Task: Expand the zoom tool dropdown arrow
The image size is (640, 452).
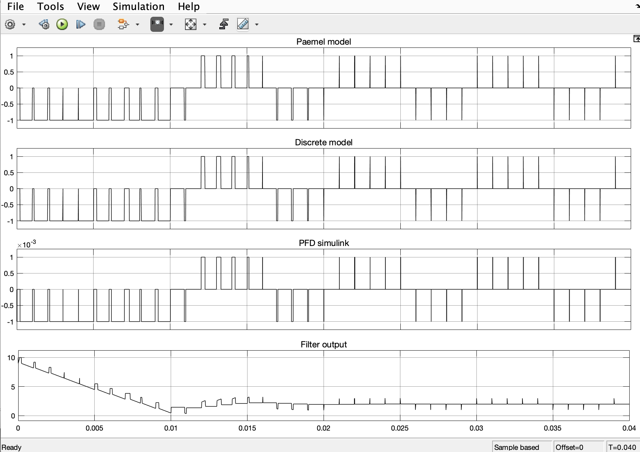Action: tap(171, 25)
